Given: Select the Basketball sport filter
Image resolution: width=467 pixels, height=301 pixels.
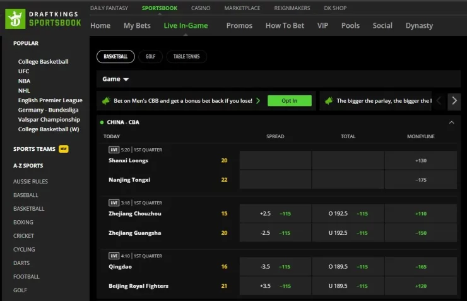Looking at the screenshot, I should [x=115, y=57].
